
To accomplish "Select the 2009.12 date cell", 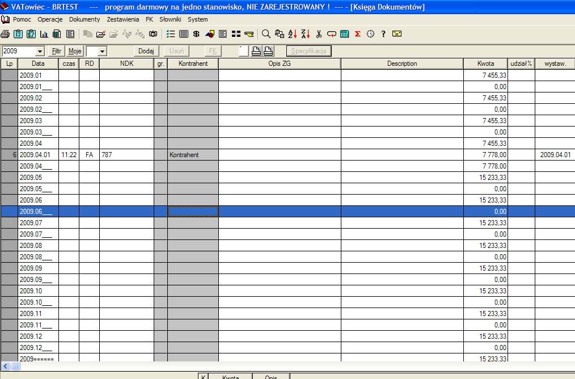I will tap(38, 336).
